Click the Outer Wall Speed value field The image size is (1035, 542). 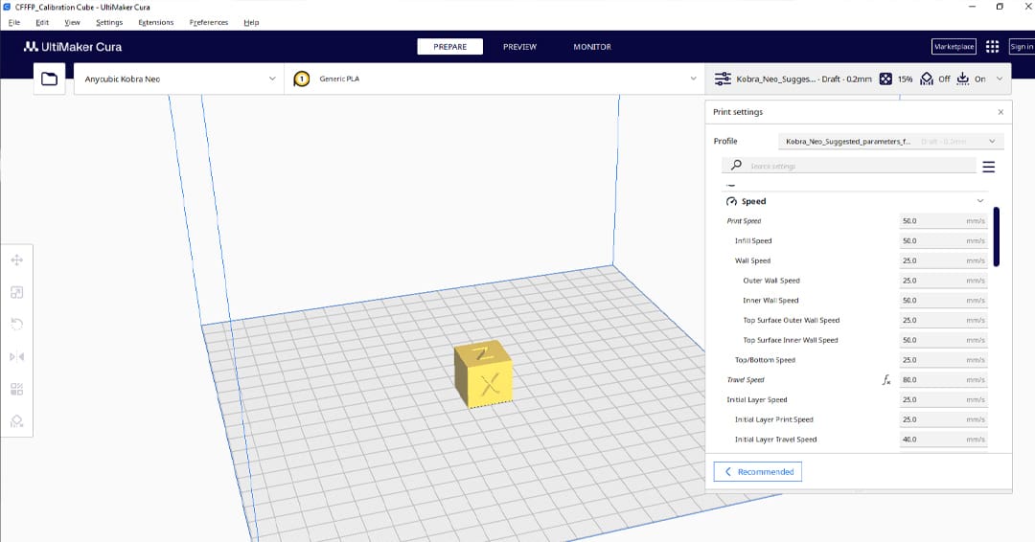[943, 281]
